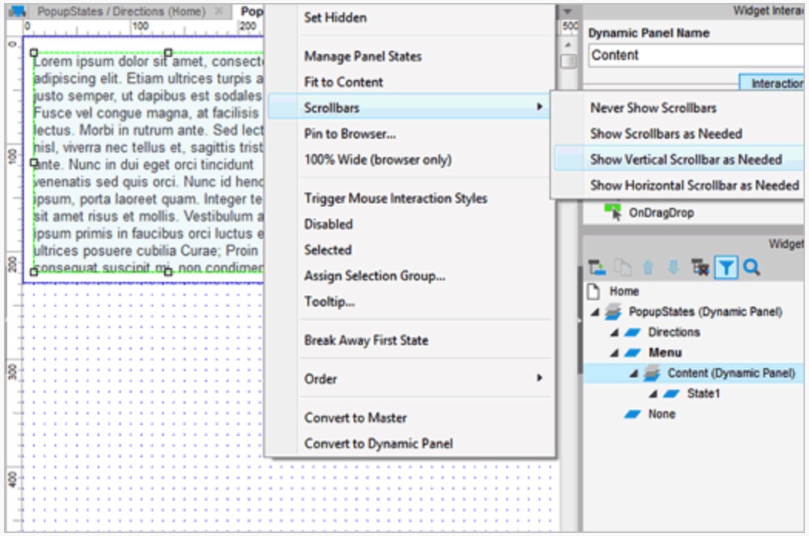
Task: Click the magnifier search icon in Widget Manager
Action: pos(752,267)
